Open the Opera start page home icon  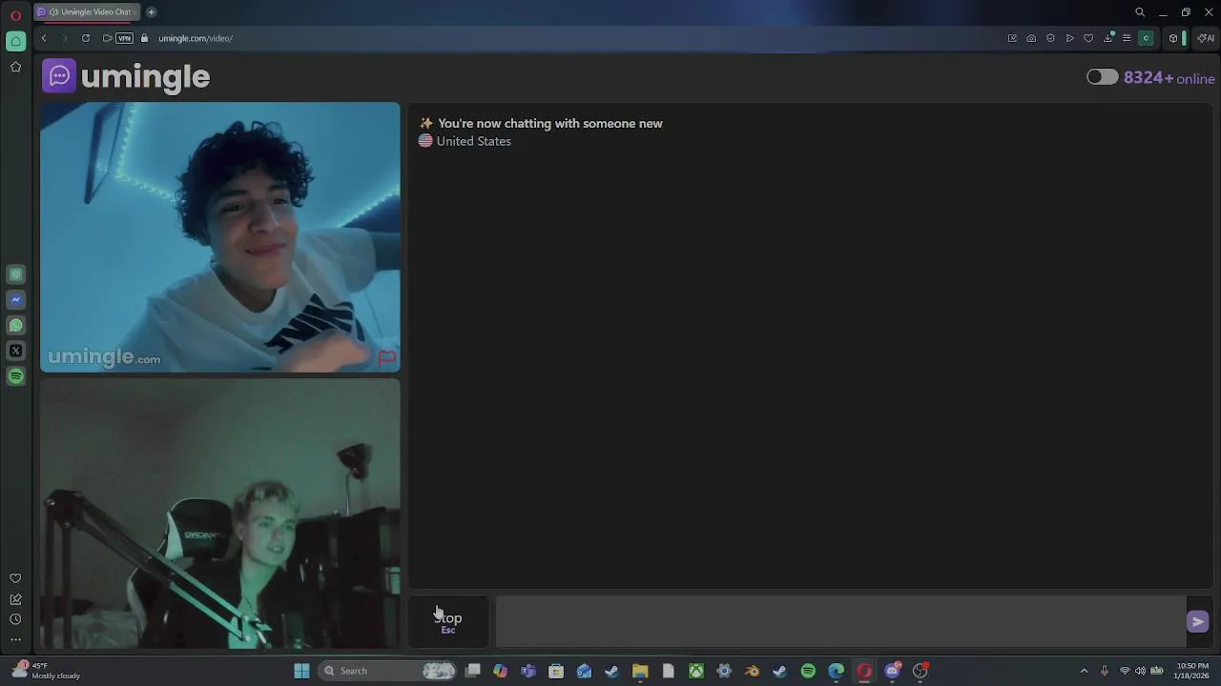(x=15, y=41)
